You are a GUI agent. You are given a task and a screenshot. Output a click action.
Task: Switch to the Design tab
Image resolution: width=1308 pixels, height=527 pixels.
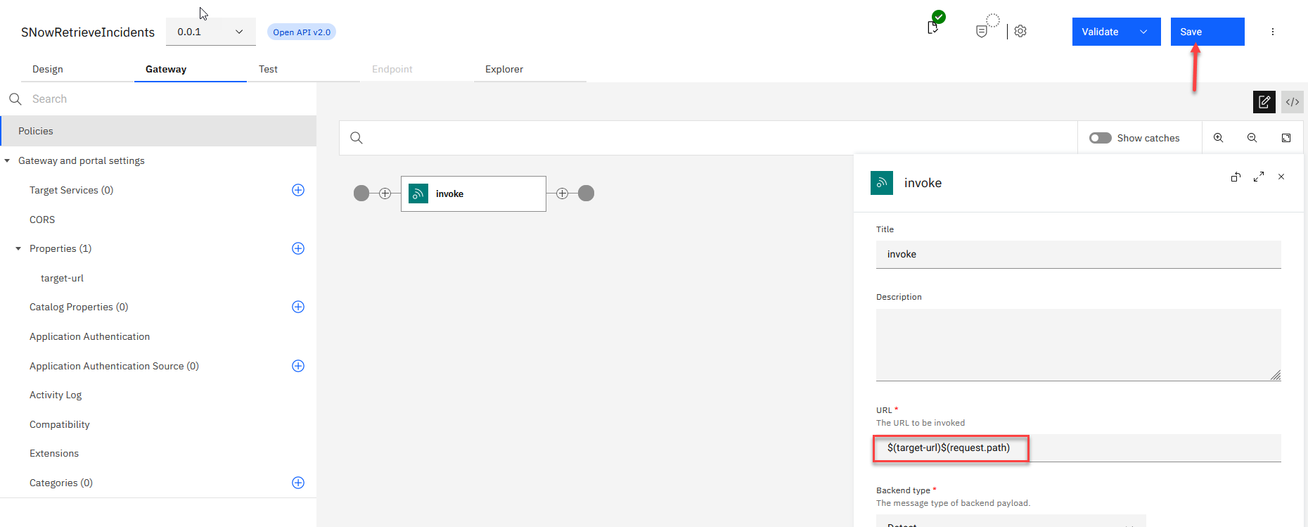48,69
